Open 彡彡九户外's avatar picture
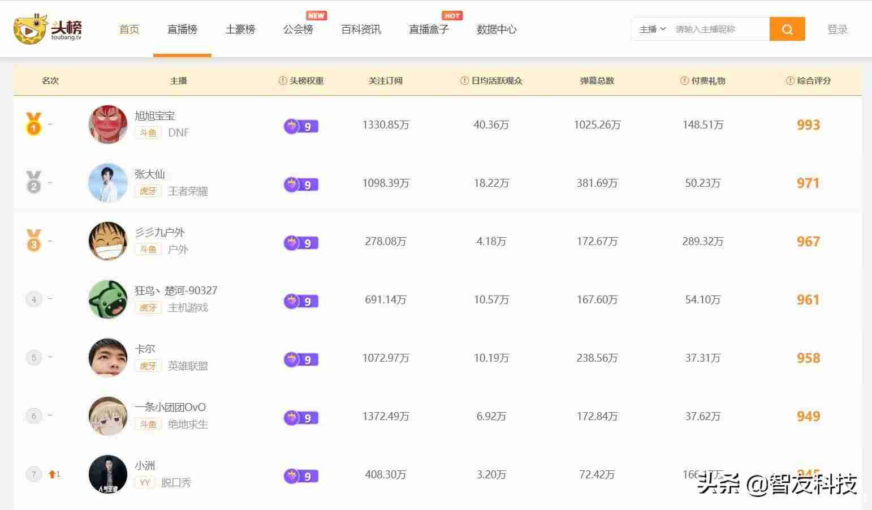This screenshot has height=510, width=872. (108, 241)
